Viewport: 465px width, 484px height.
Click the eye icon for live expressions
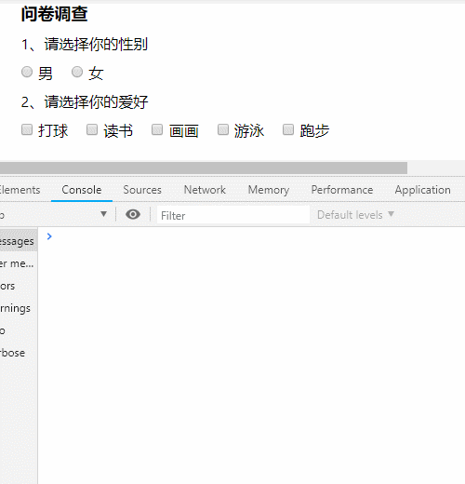tap(133, 214)
